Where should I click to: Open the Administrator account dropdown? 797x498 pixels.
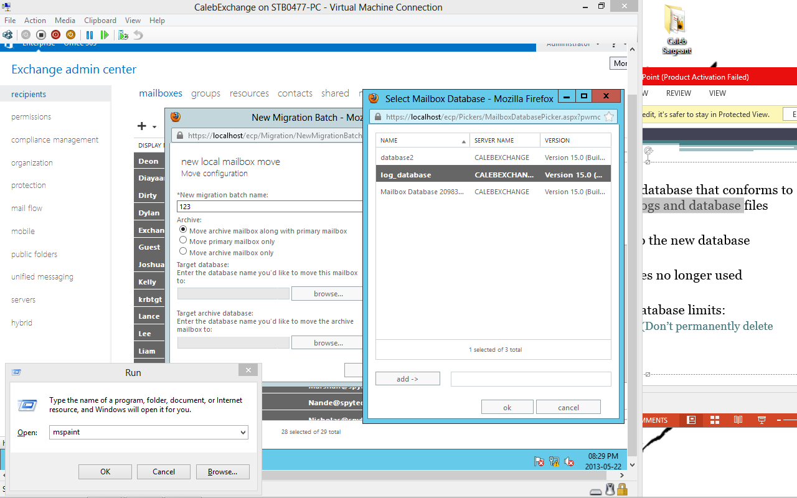click(573, 44)
